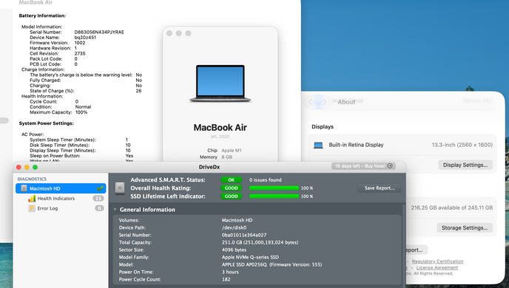The height and width of the screenshot is (288, 509).
Task: Click the green checkmark next to Macintosh HD
Action: pos(100,188)
